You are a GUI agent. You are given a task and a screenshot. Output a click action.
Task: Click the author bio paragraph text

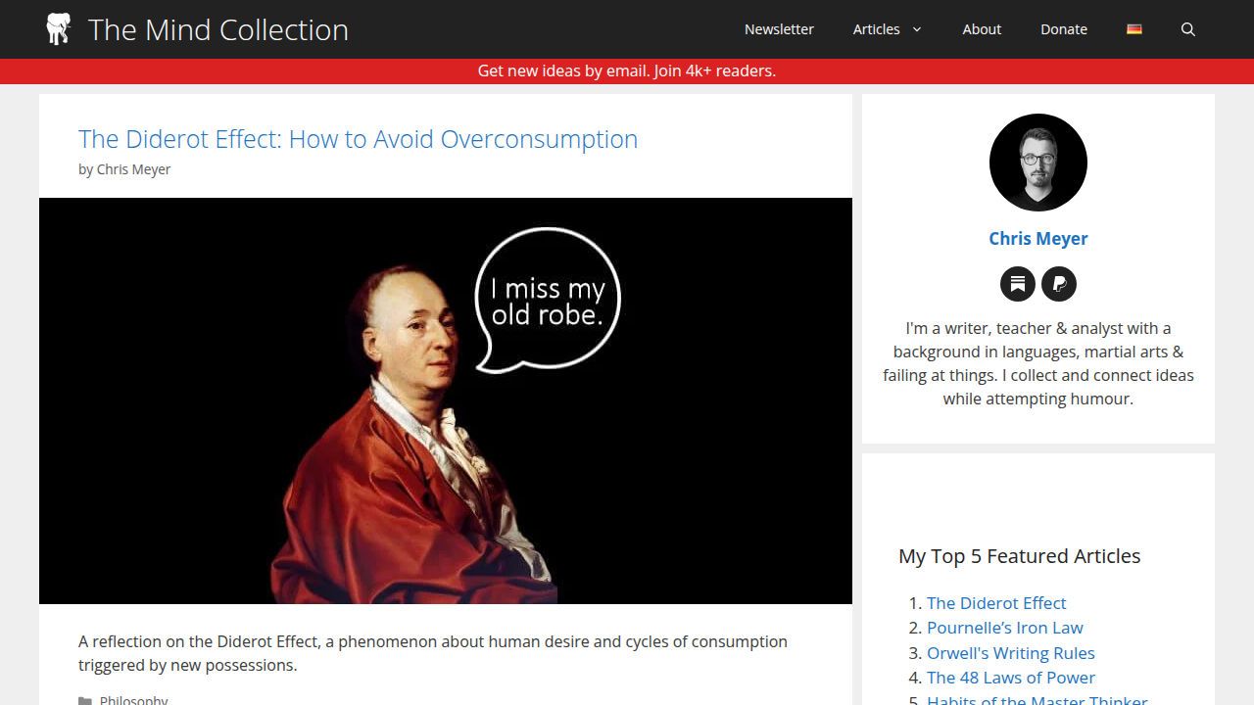pyautogui.click(x=1038, y=363)
